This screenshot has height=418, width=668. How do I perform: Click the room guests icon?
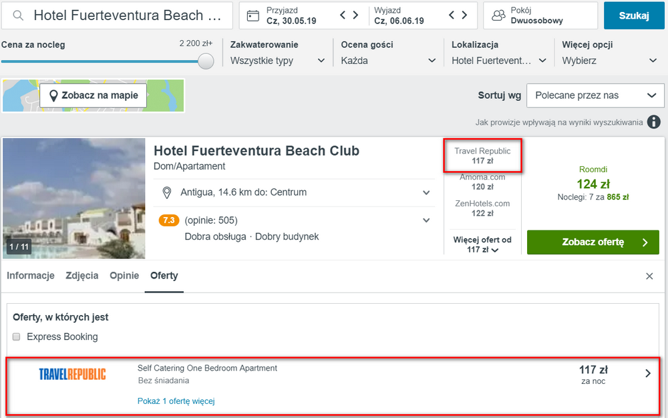(x=498, y=16)
